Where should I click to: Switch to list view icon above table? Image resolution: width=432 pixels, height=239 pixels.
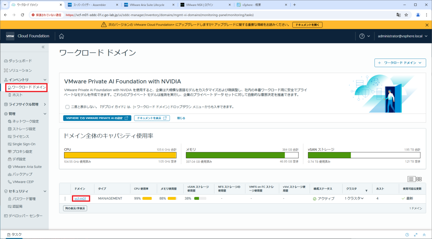[x=411, y=179]
